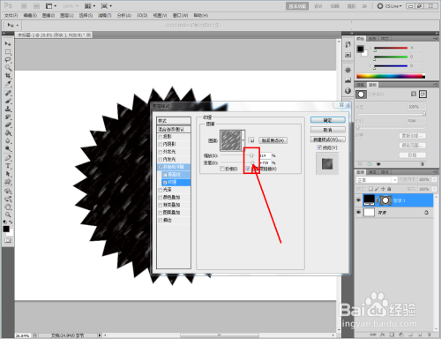441x339 pixels.
Task: Select the Type tool
Action: 8,166
